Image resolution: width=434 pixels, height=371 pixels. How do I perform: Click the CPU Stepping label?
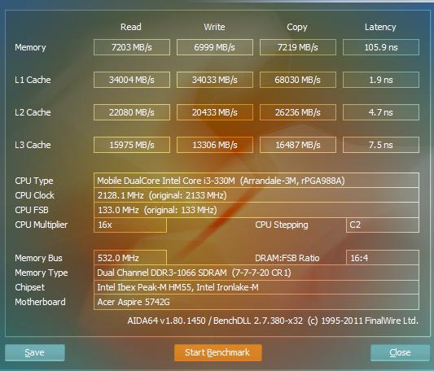282,225
